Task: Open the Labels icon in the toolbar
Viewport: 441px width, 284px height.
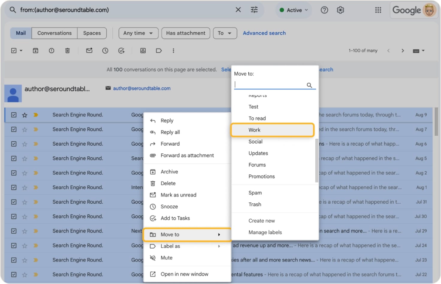Action: [x=159, y=50]
